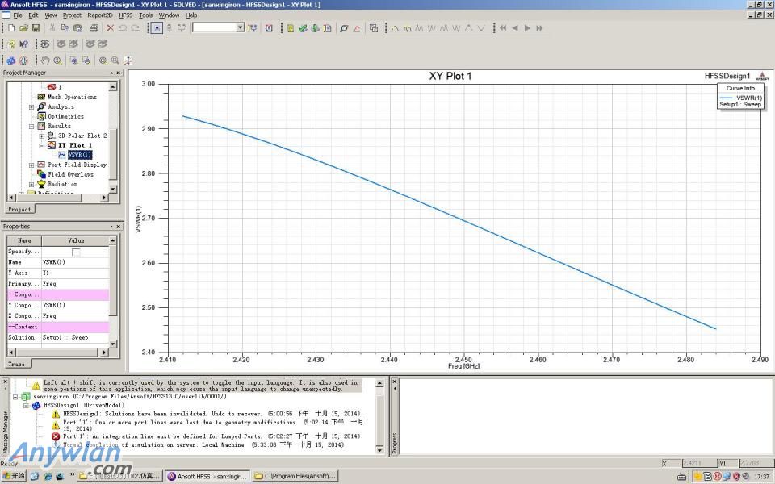Viewport: 775px width, 484px height.
Task: Expand the Radiation tree node
Action: click(x=31, y=184)
